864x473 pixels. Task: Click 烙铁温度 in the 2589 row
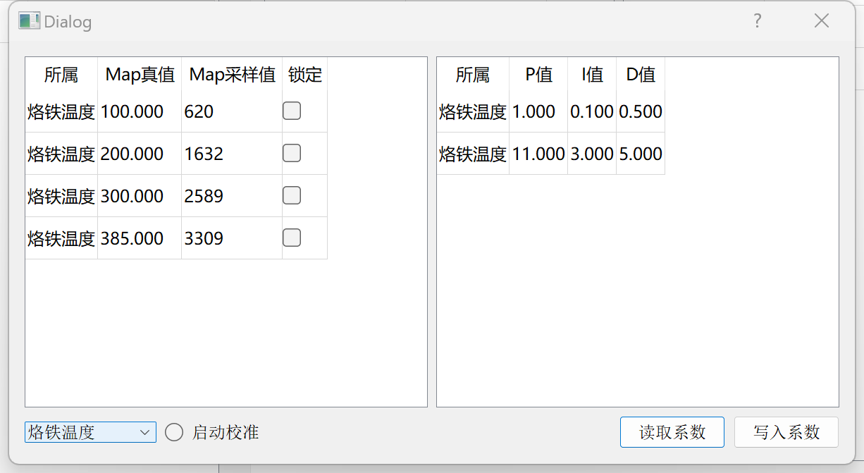click(61, 196)
